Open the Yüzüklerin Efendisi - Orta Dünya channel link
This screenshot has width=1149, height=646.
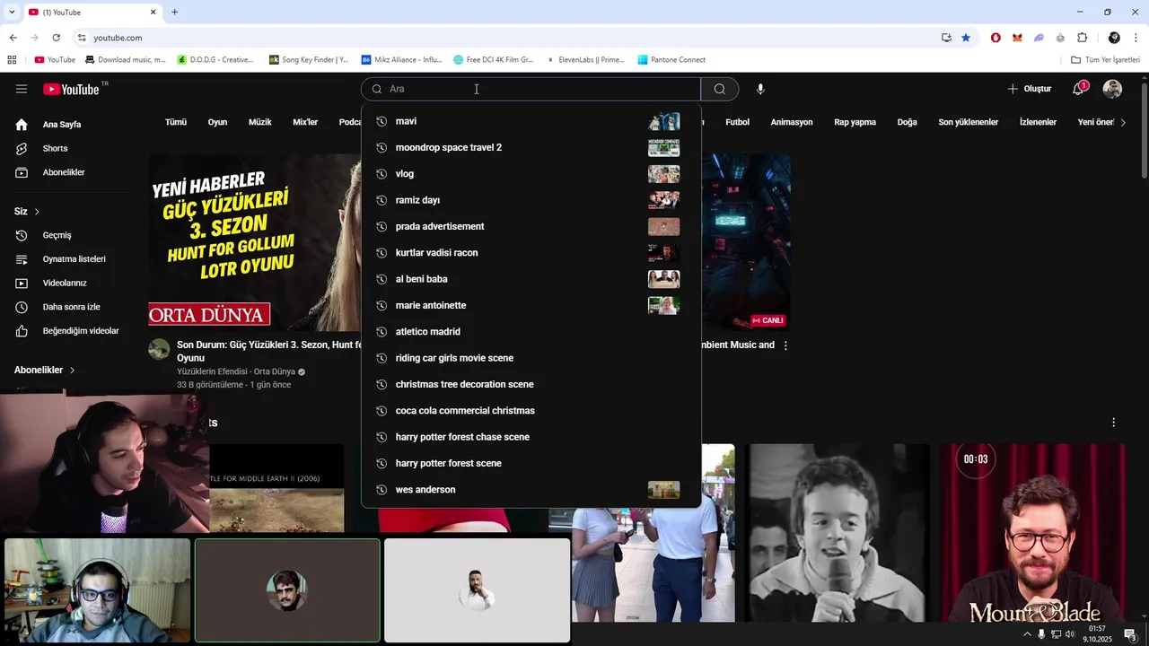point(235,371)
